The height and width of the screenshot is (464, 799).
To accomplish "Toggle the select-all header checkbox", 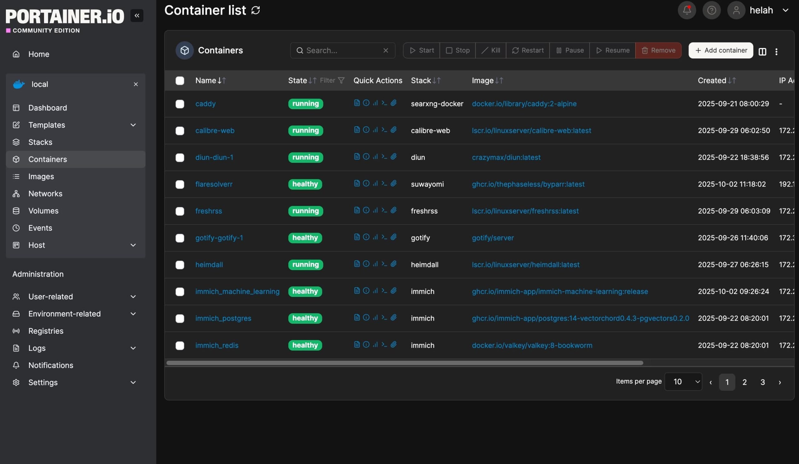I will tap(180, 81).
